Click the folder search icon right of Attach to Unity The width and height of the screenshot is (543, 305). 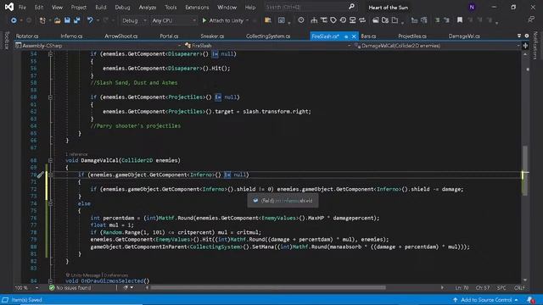coord(268,20)
